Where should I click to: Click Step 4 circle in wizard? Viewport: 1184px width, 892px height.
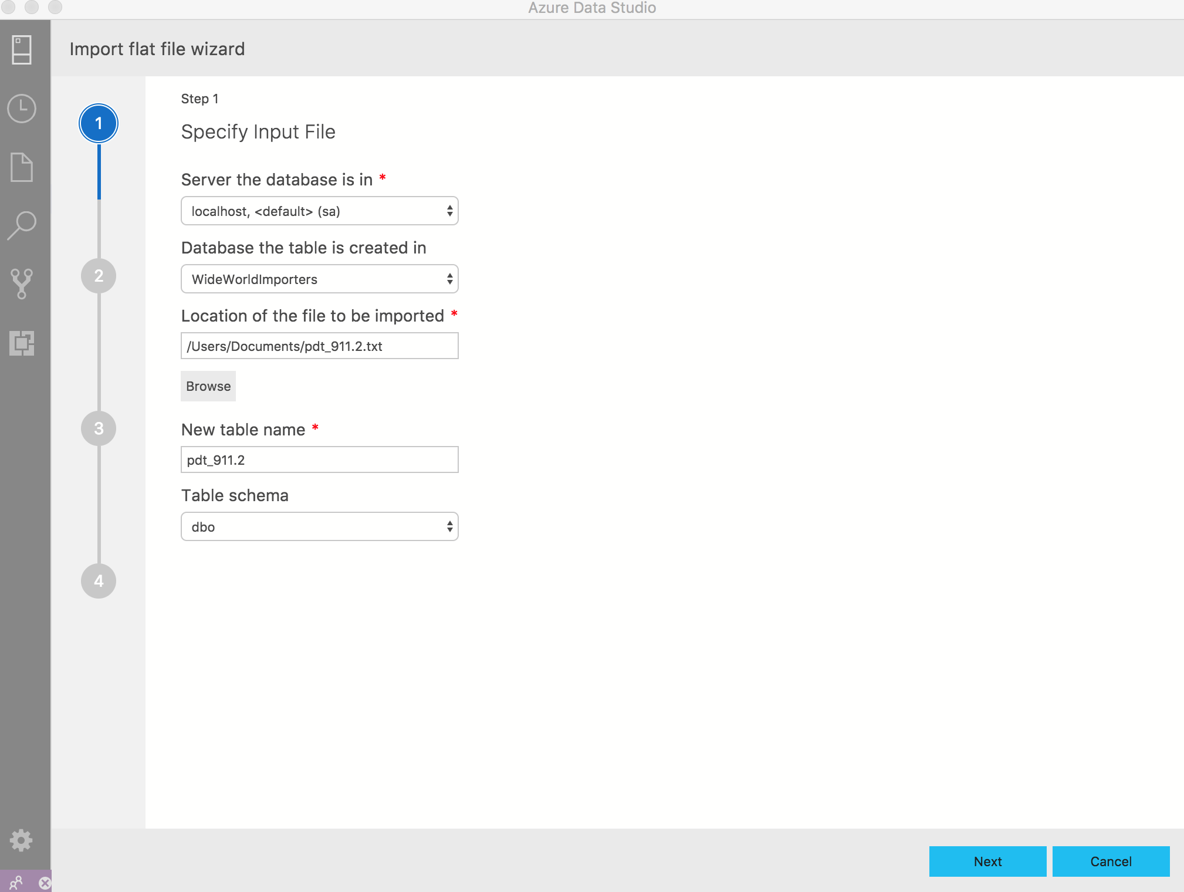99,580
